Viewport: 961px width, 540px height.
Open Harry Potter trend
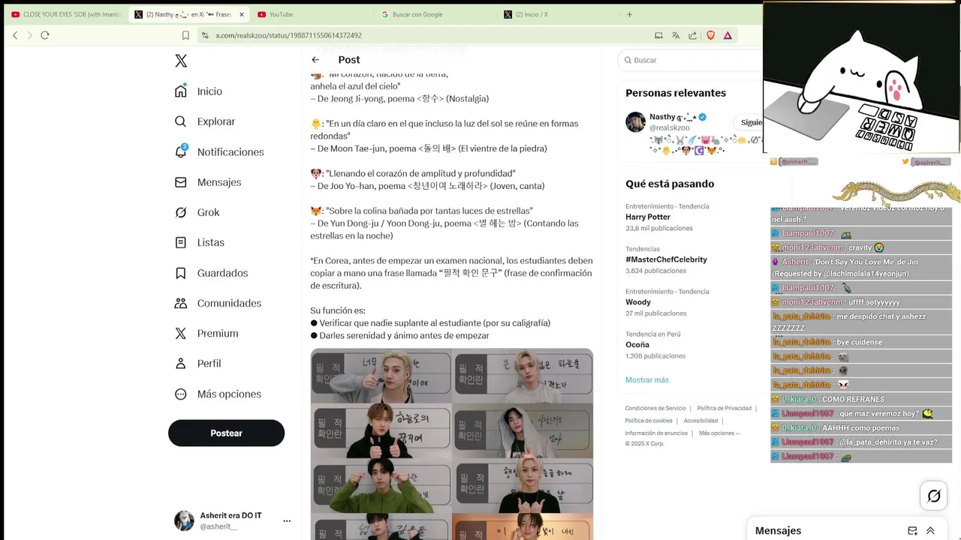click(x=648, y=217)
